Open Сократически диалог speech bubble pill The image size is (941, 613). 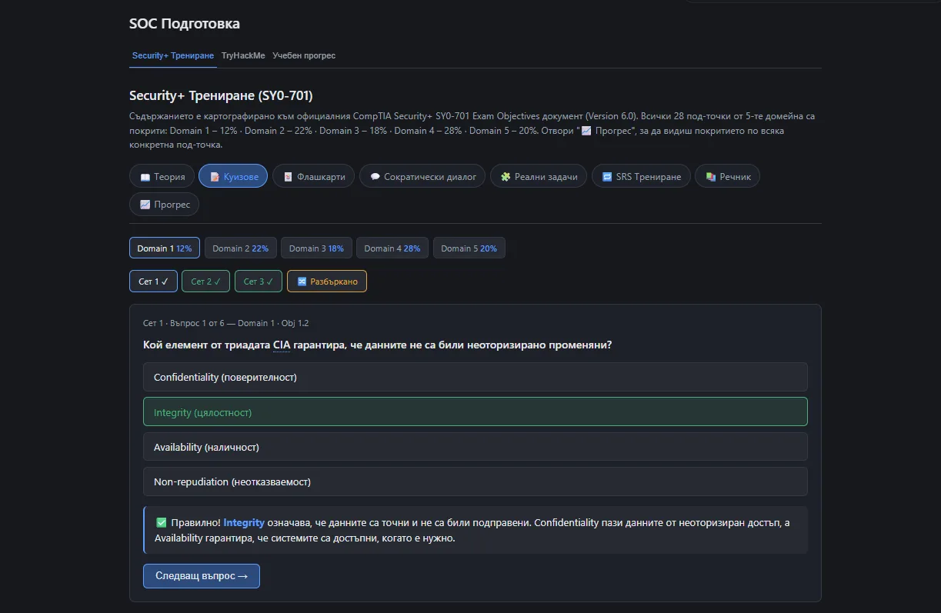click(422, 176)
